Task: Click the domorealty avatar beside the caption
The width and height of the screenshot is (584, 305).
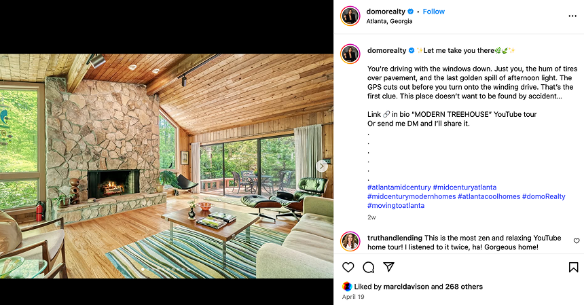Action: point(350,54)
